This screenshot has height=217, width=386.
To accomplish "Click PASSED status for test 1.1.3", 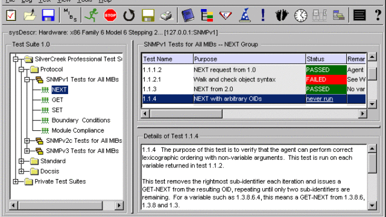I will [326, 89].
